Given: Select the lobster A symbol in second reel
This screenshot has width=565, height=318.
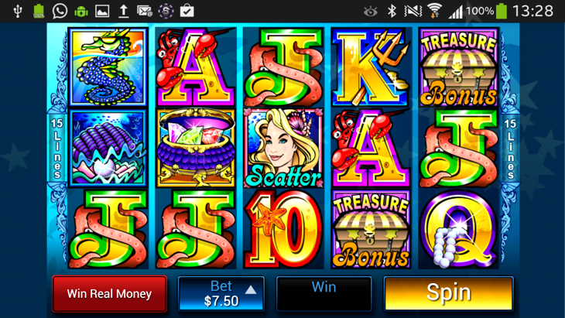Looking at the screenshot, I should tap(196, 67).
